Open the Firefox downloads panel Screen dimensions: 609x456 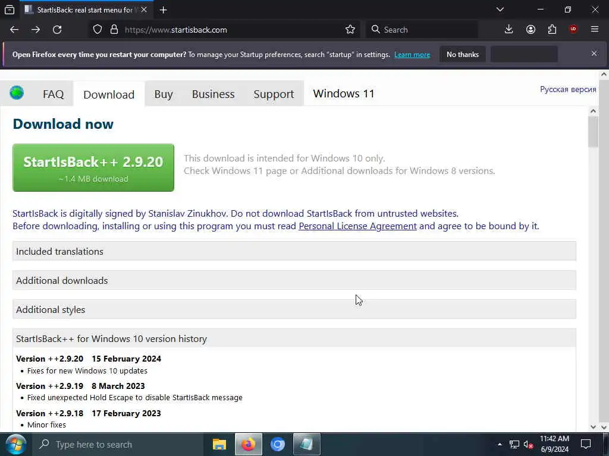coord(509,30)
